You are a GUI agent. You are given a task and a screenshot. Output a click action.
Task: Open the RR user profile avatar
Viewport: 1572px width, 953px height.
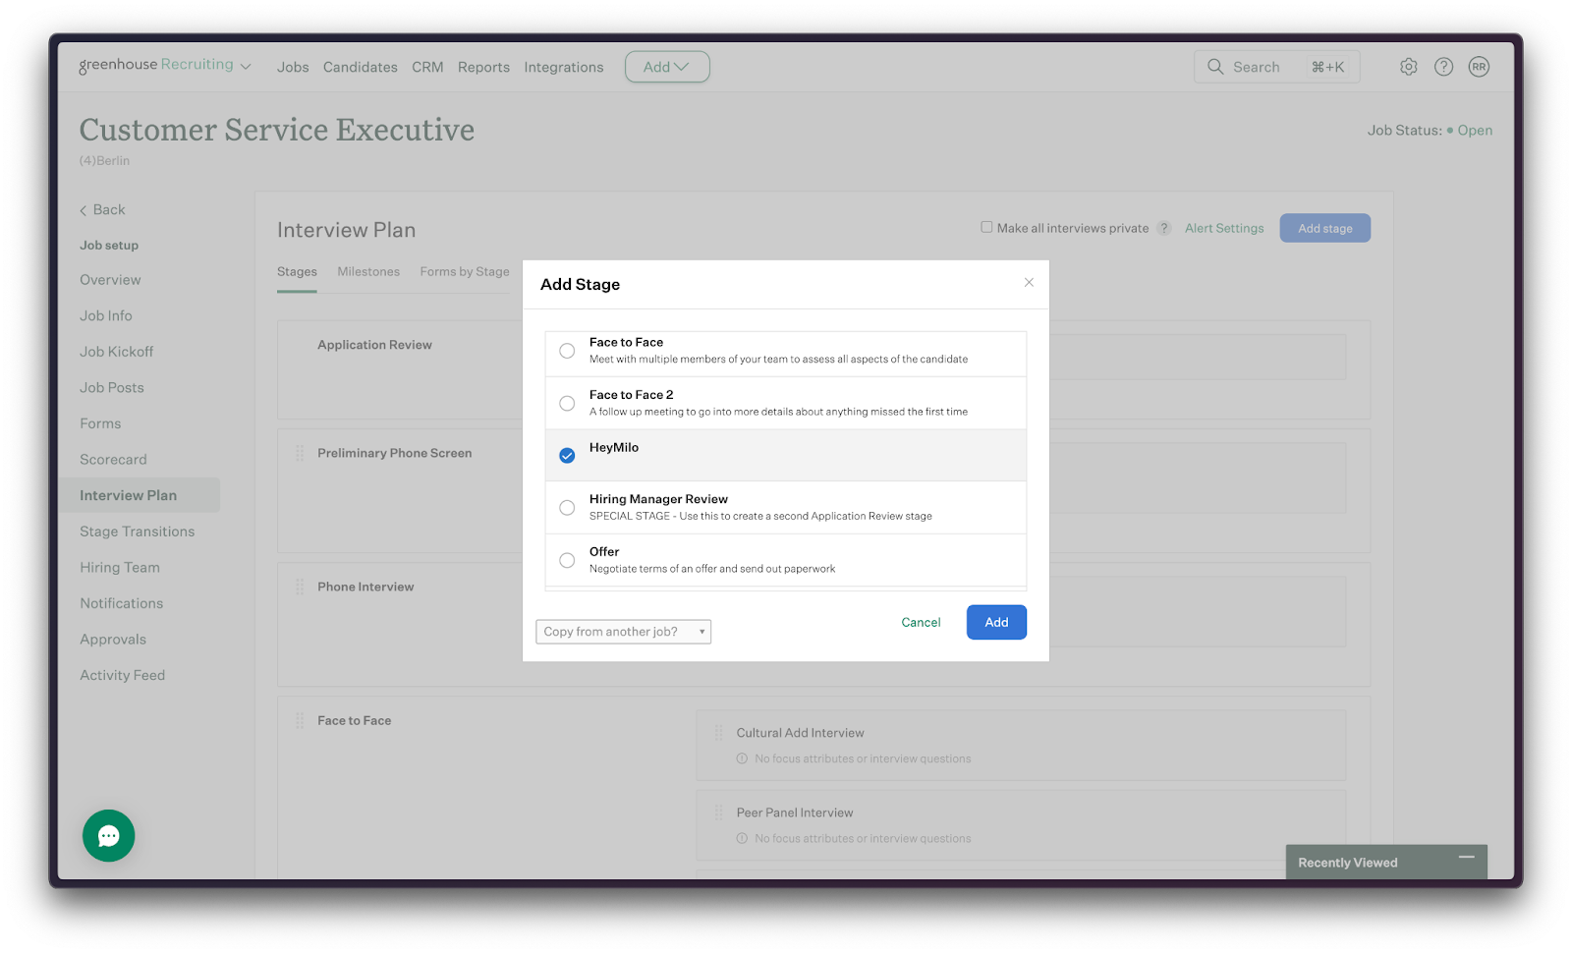[1479, 67]
